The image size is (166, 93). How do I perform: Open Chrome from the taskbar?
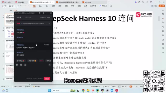click(x=83, y=90)
